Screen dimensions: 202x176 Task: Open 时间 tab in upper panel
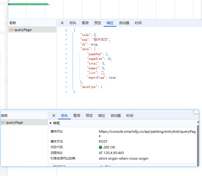tap(138, 23)
